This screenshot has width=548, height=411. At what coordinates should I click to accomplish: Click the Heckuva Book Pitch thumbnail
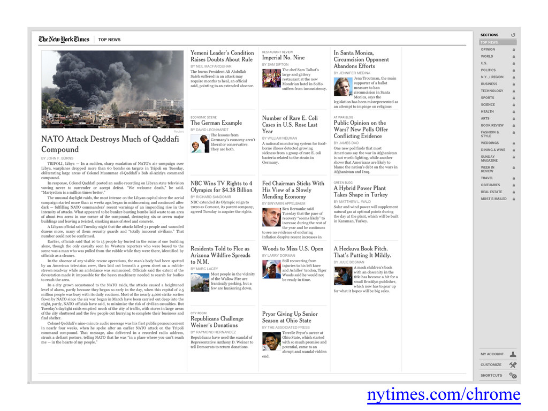343,276
